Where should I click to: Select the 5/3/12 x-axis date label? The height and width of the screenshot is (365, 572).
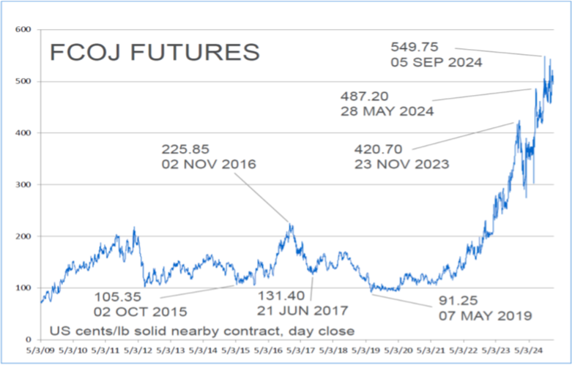click(138, 351)
